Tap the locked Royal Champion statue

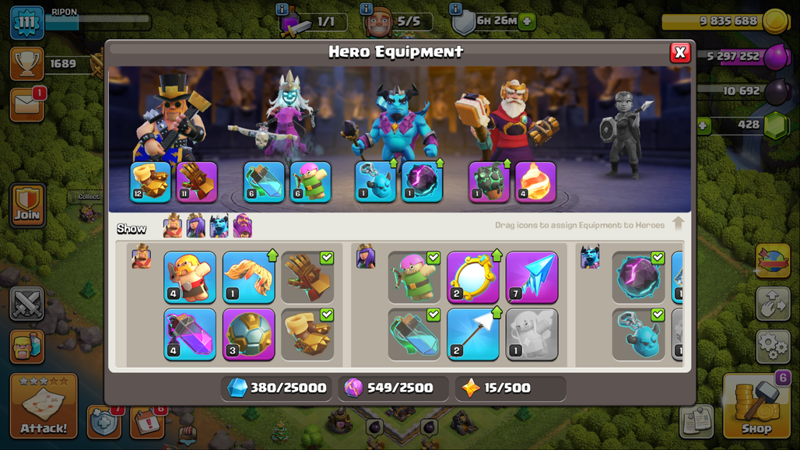[625, 134]
